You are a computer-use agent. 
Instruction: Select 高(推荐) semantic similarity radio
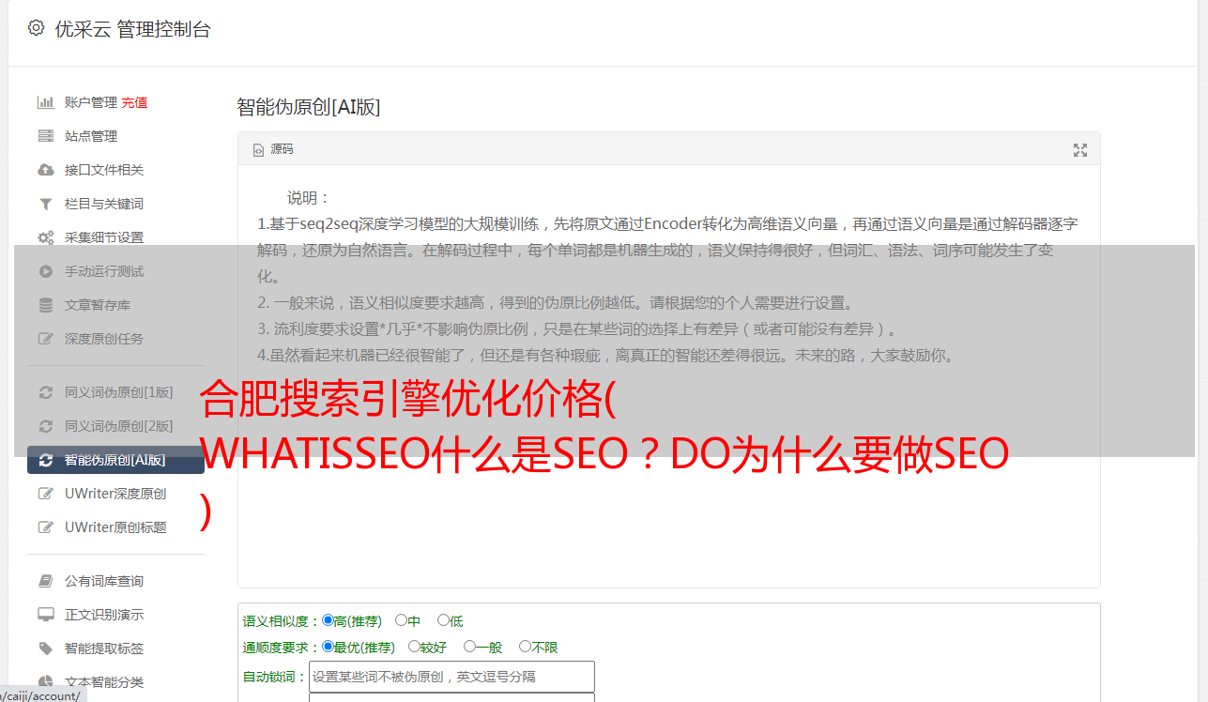328,620
